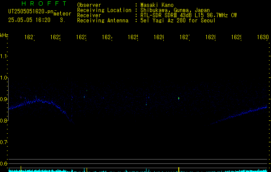Click the leftmost yellow marker in bottom strip
This screenshot has width=271, height=172.
point(21,169)
